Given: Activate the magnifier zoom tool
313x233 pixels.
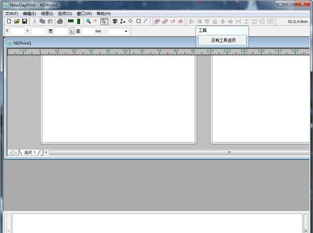Looking at the screenshot, I should (88, 21).
